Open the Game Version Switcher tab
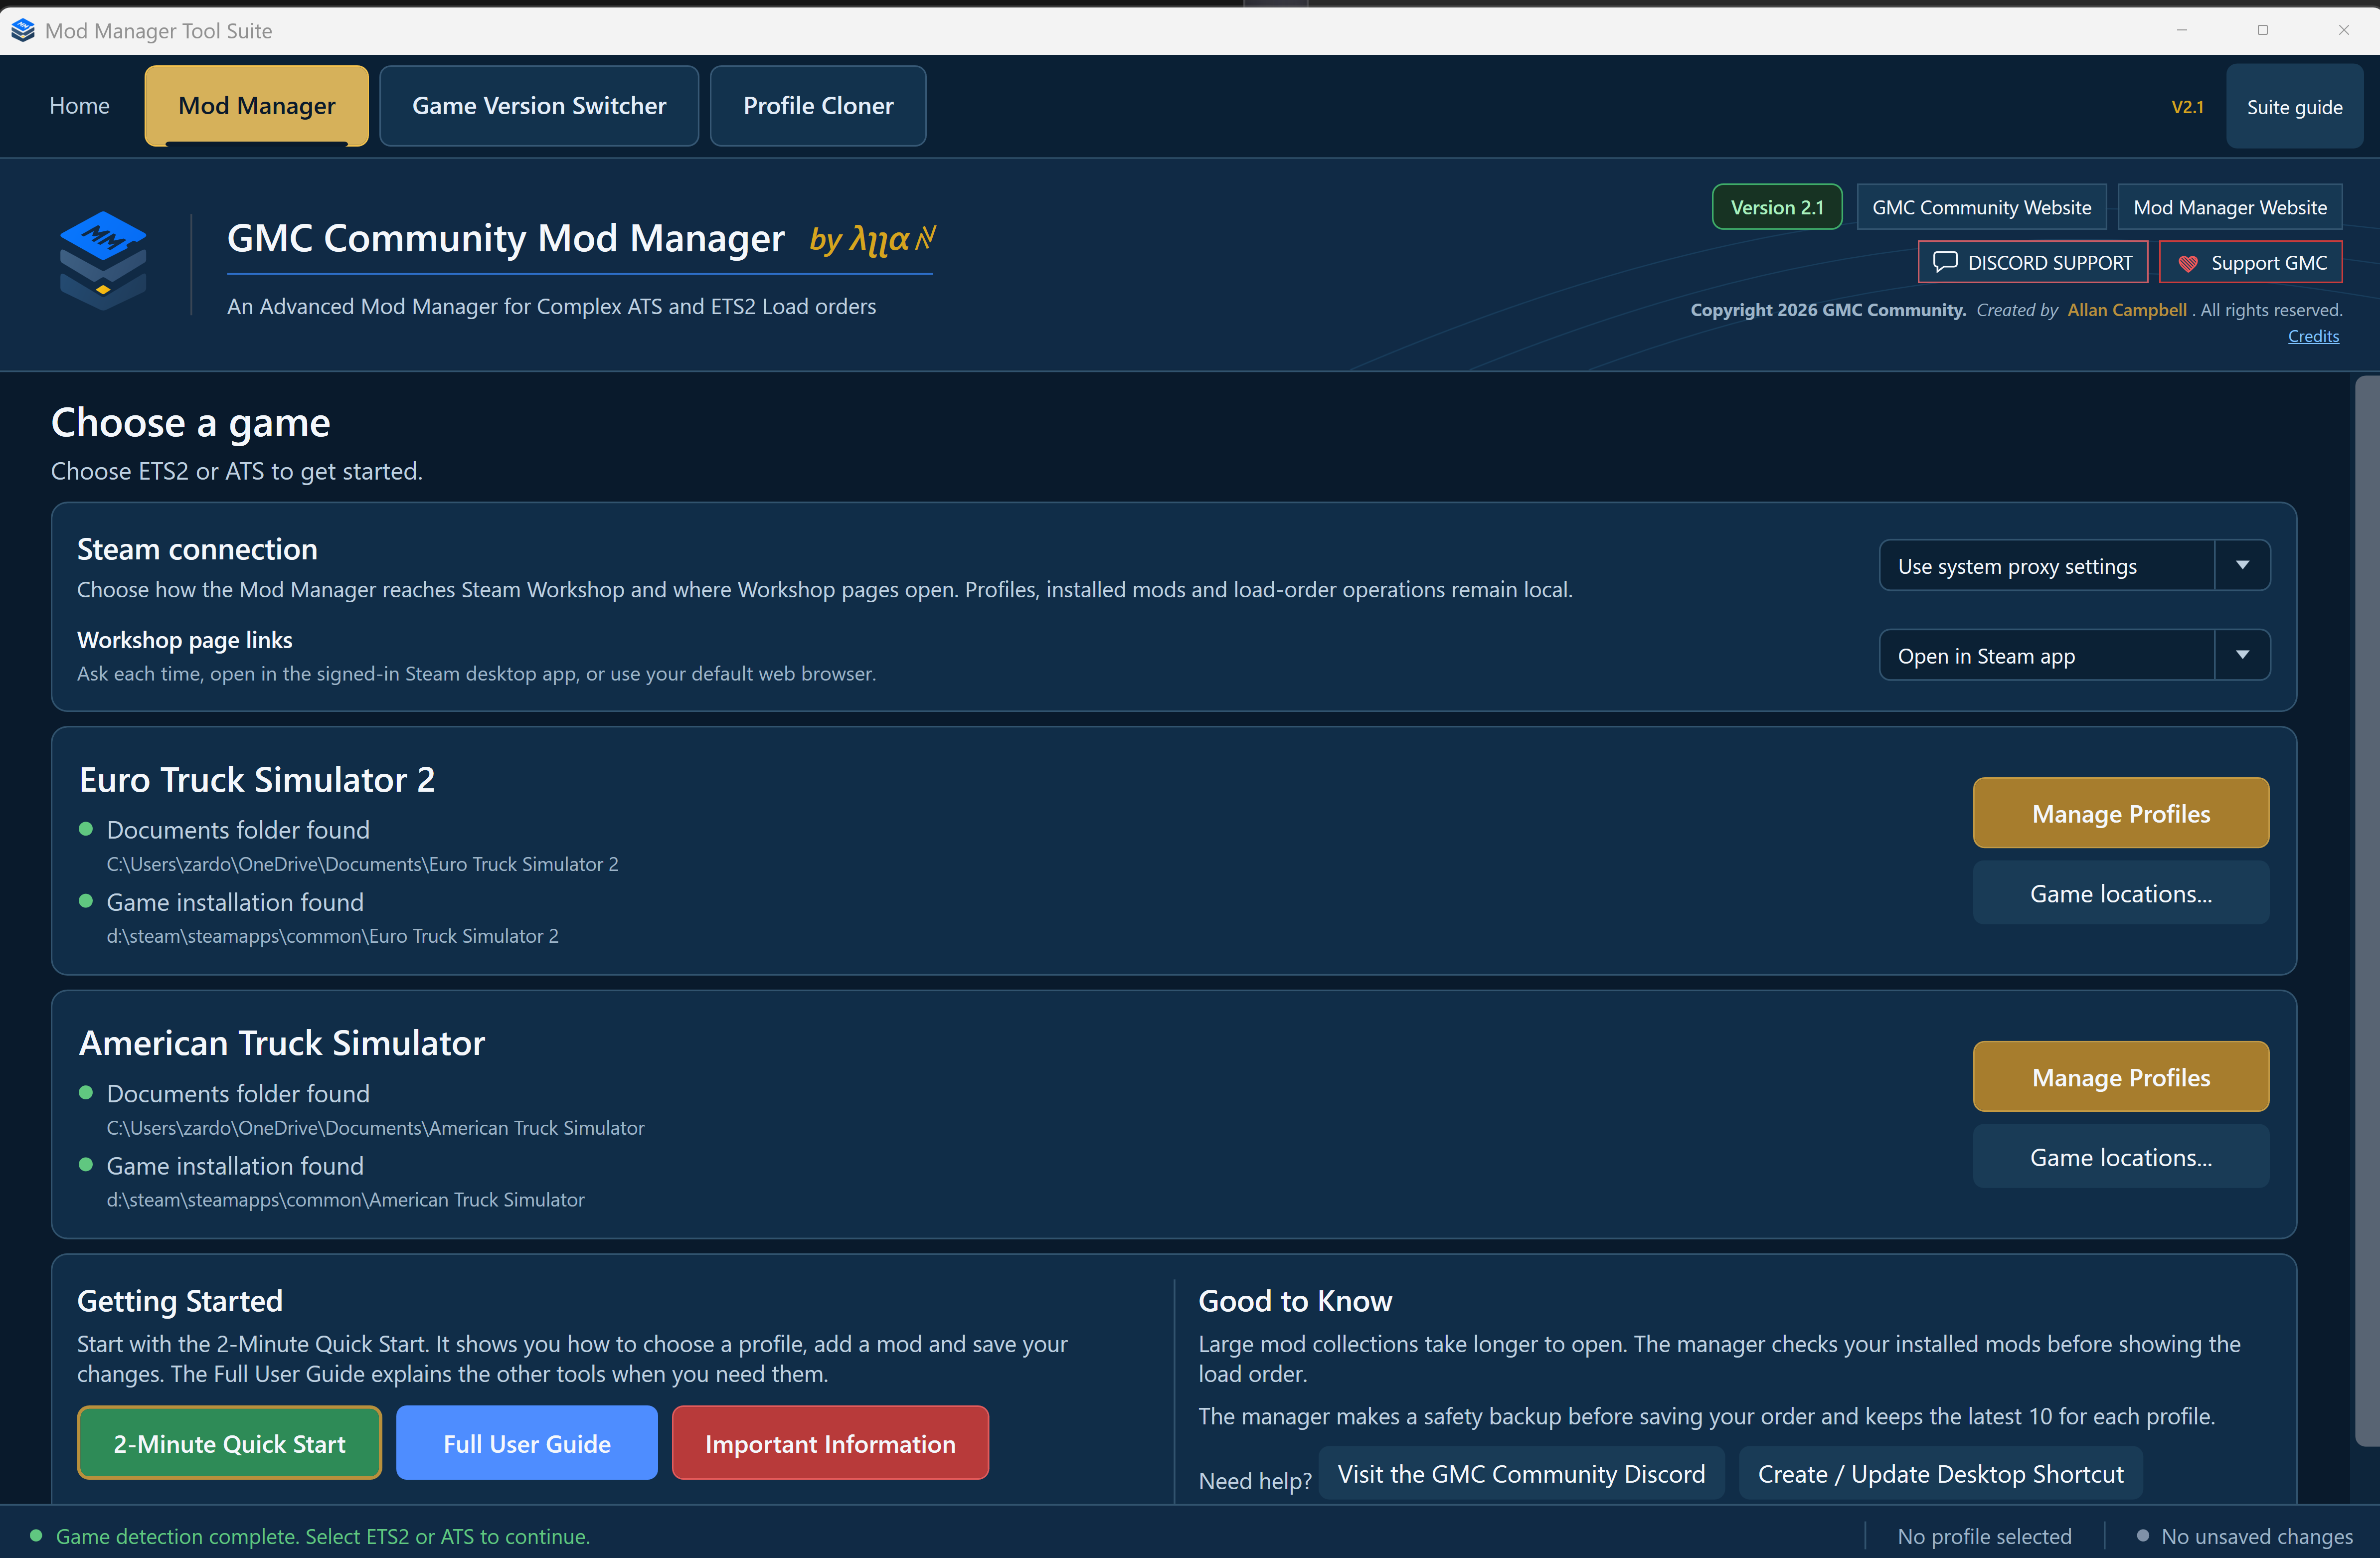This screenshot has width=2380, height=1558. [539, 105]
